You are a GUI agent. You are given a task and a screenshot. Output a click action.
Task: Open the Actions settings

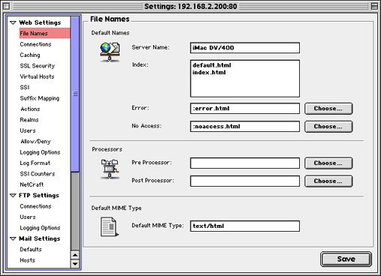coord(30,109)
